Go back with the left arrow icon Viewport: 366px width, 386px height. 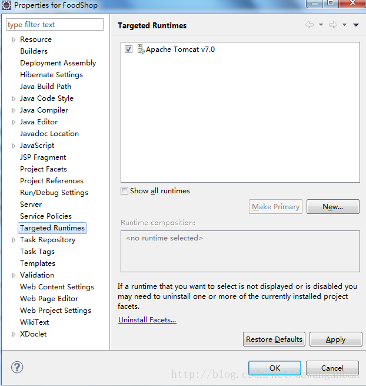310,25
